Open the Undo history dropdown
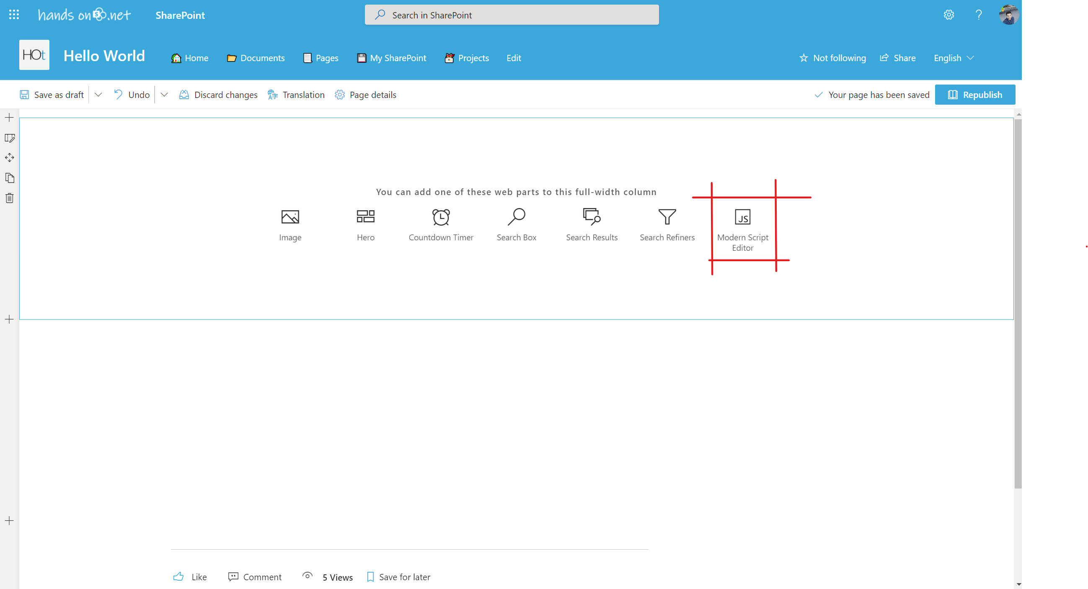The width and height of the screenshot is (1088, 589). point(164,95)
